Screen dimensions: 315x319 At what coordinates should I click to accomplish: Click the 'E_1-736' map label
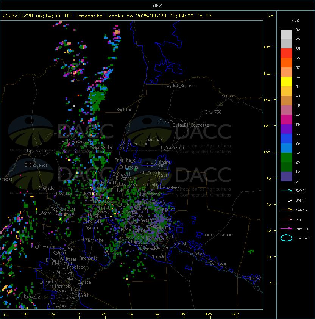tap(213, 112)
